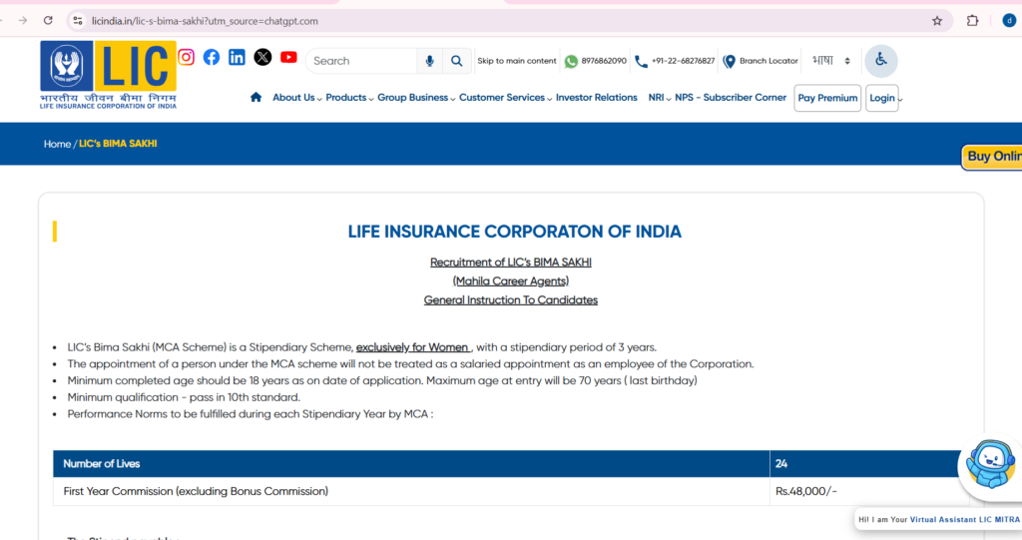Image resolution: width=1022 pixels, height=540 pixels.
Task: Click 'Minimum qualification - pass in 10th' bullet
Action: (184, 397)
